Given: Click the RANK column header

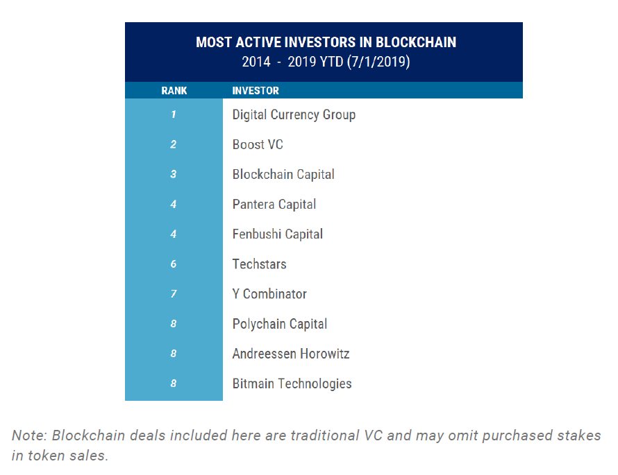Looking at the screenshot, I should pyautogui.click(x=174, y=90).
